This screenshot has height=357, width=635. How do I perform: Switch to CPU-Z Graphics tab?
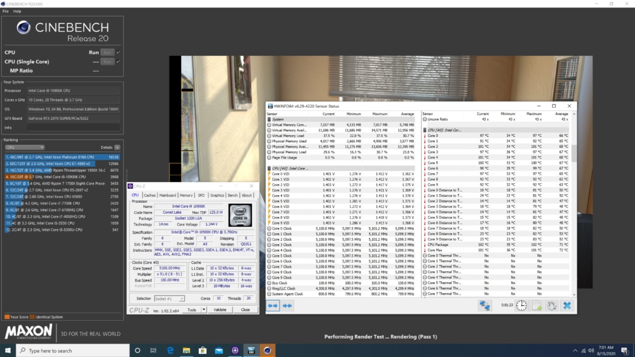pyautogui.click(x=217, y=195)
